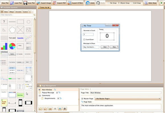Select the Comments folder in page list
This screenshot has width=165, height=113.
coord(46,95)
